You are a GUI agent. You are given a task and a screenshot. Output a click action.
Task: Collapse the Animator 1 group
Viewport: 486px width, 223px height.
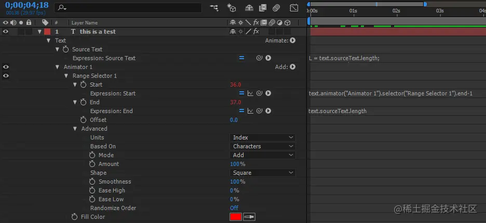coord(57,67)
